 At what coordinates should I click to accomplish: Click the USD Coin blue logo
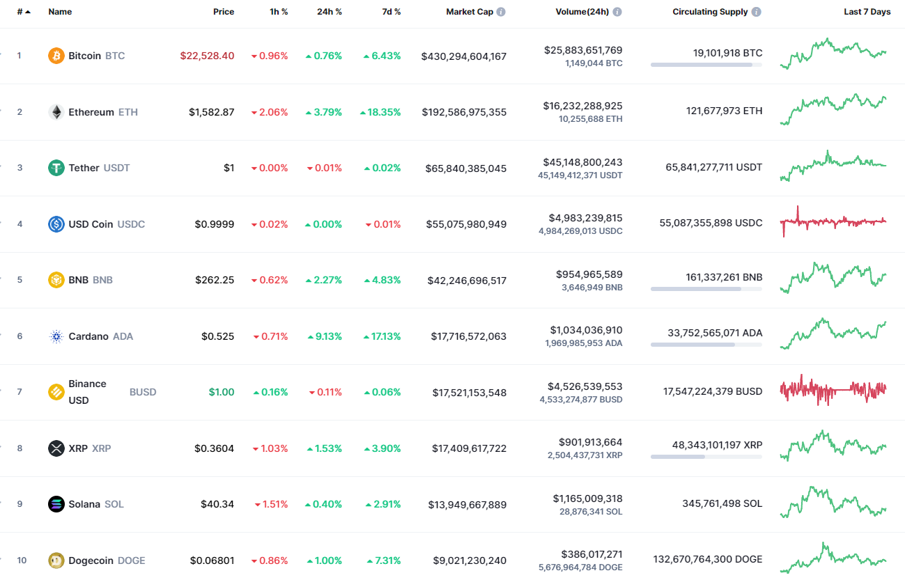[x=56, y=224]
